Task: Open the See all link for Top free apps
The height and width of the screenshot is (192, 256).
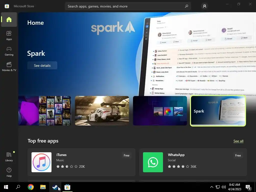Action: [x=238, y=141]
